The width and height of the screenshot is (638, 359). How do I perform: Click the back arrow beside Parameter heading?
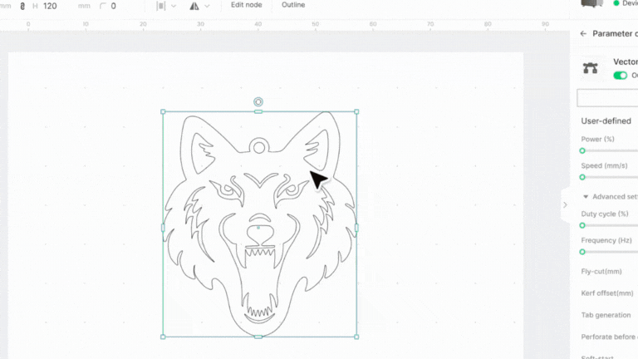(x=583, y=33)
